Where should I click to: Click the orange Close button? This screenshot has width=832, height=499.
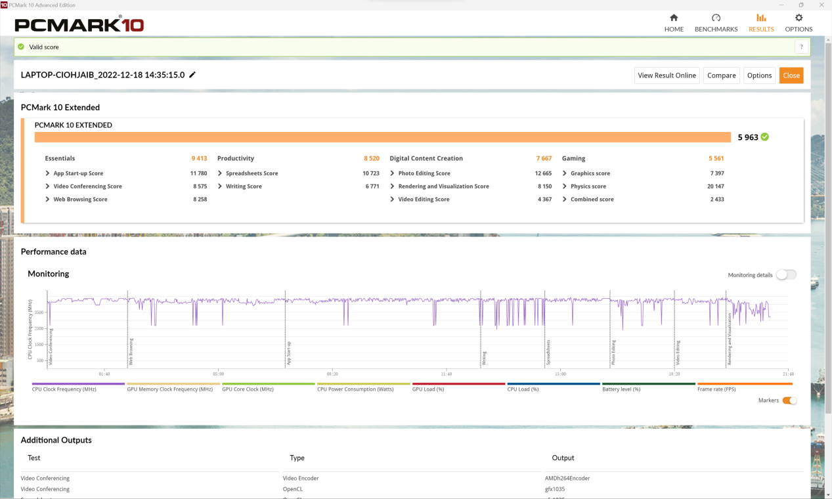[x=791, y=76]
